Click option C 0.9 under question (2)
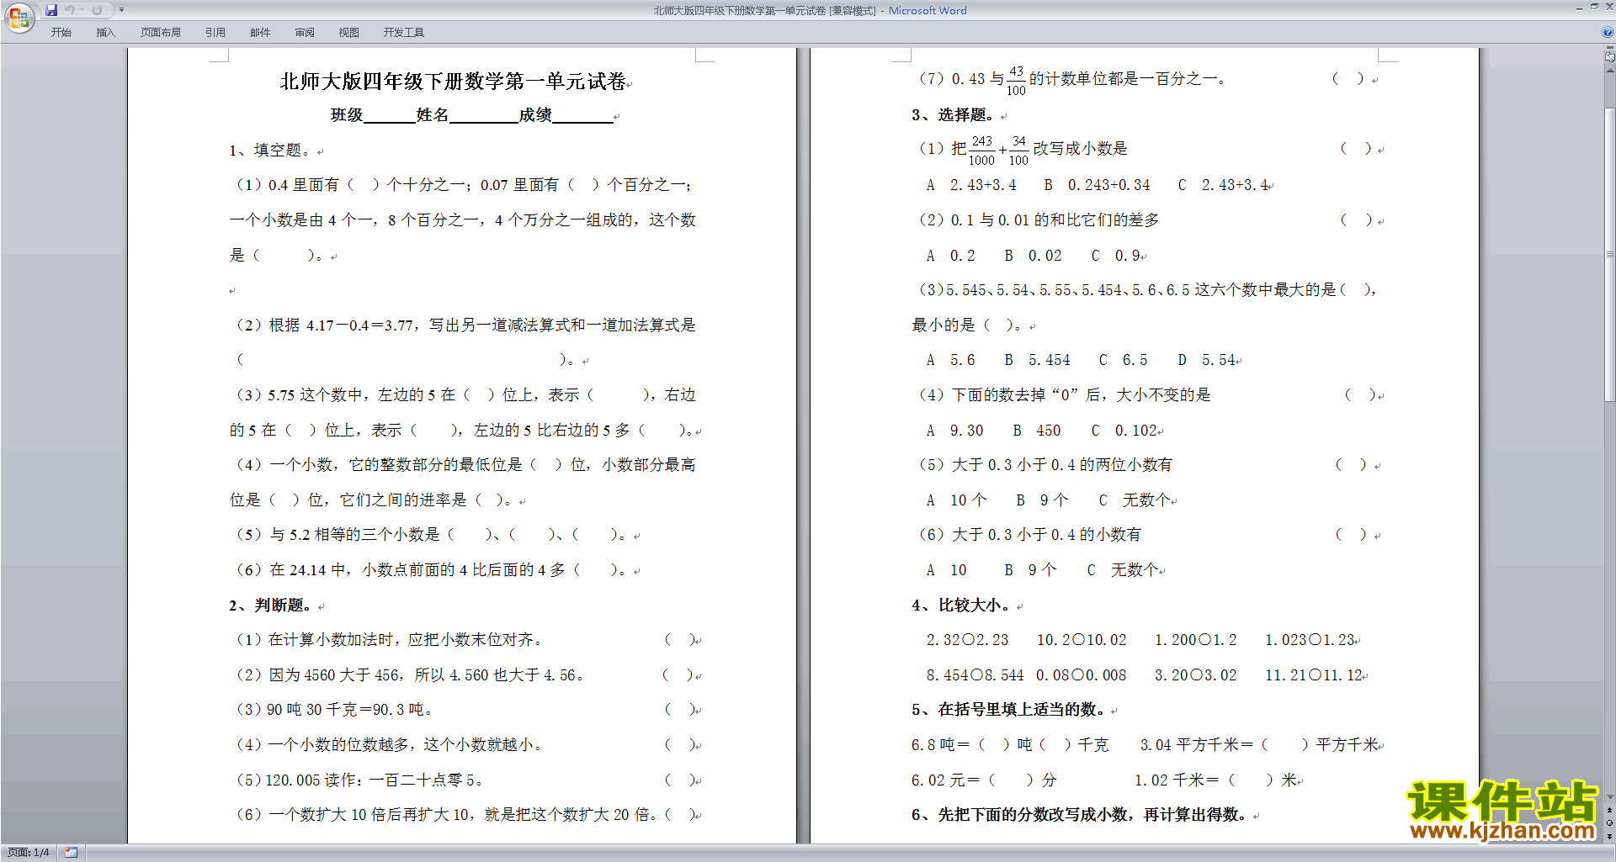 (1115, 256)
